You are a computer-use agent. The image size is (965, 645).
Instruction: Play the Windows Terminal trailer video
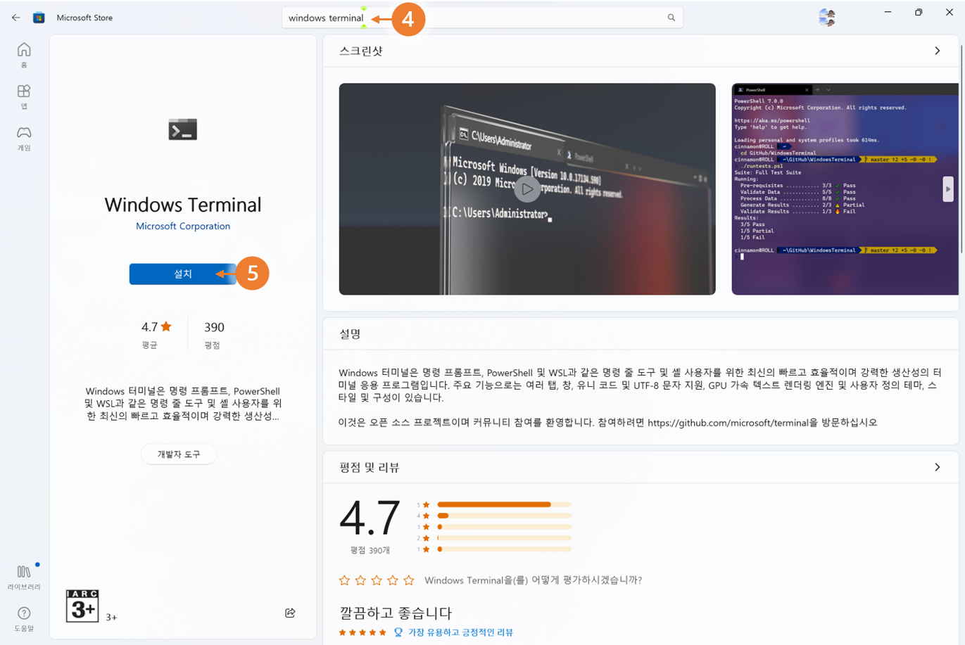pyautogui.click(x=526, y=189)
